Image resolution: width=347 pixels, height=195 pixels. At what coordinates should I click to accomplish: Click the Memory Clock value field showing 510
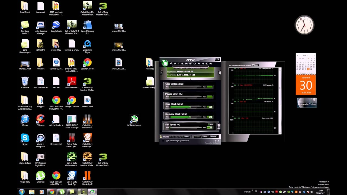click(210, 117)
